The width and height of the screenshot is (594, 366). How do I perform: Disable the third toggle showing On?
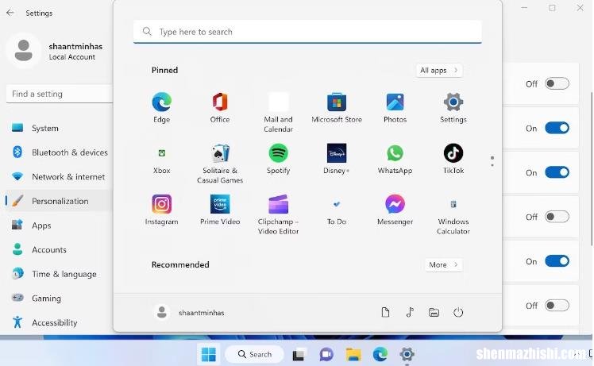pyautogui.click(x=557, y=172)
